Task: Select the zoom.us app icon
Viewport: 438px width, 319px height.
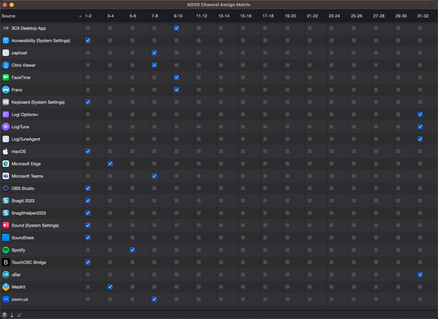Action: point(5,299)
